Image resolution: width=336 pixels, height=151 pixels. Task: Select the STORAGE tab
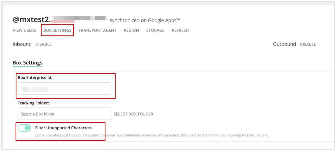(x=155, y=30)
